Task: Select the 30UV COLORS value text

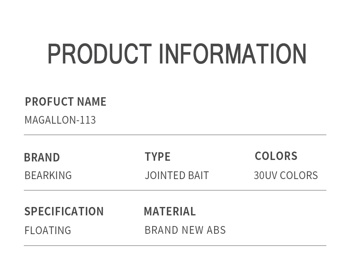Action: [286, 175]
